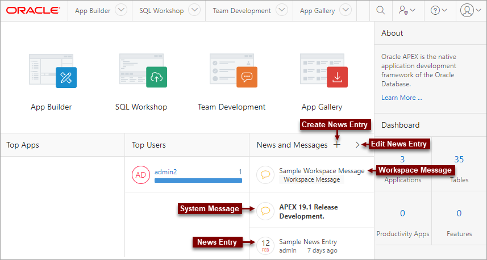The width and height of the screenshot is (487, 260).
Task: Open the 3 Applications count link
Action: click(x=402, y=159)
